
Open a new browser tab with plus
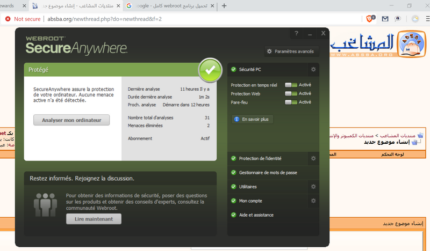(224, 6)
